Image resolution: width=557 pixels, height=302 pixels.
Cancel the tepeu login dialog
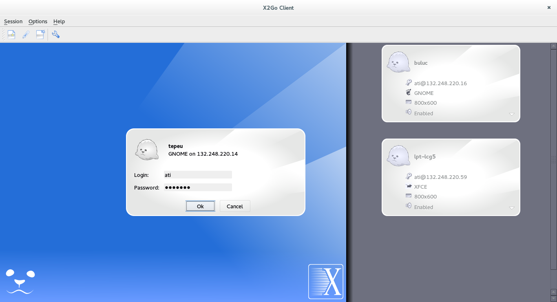(x=235, y=206)
